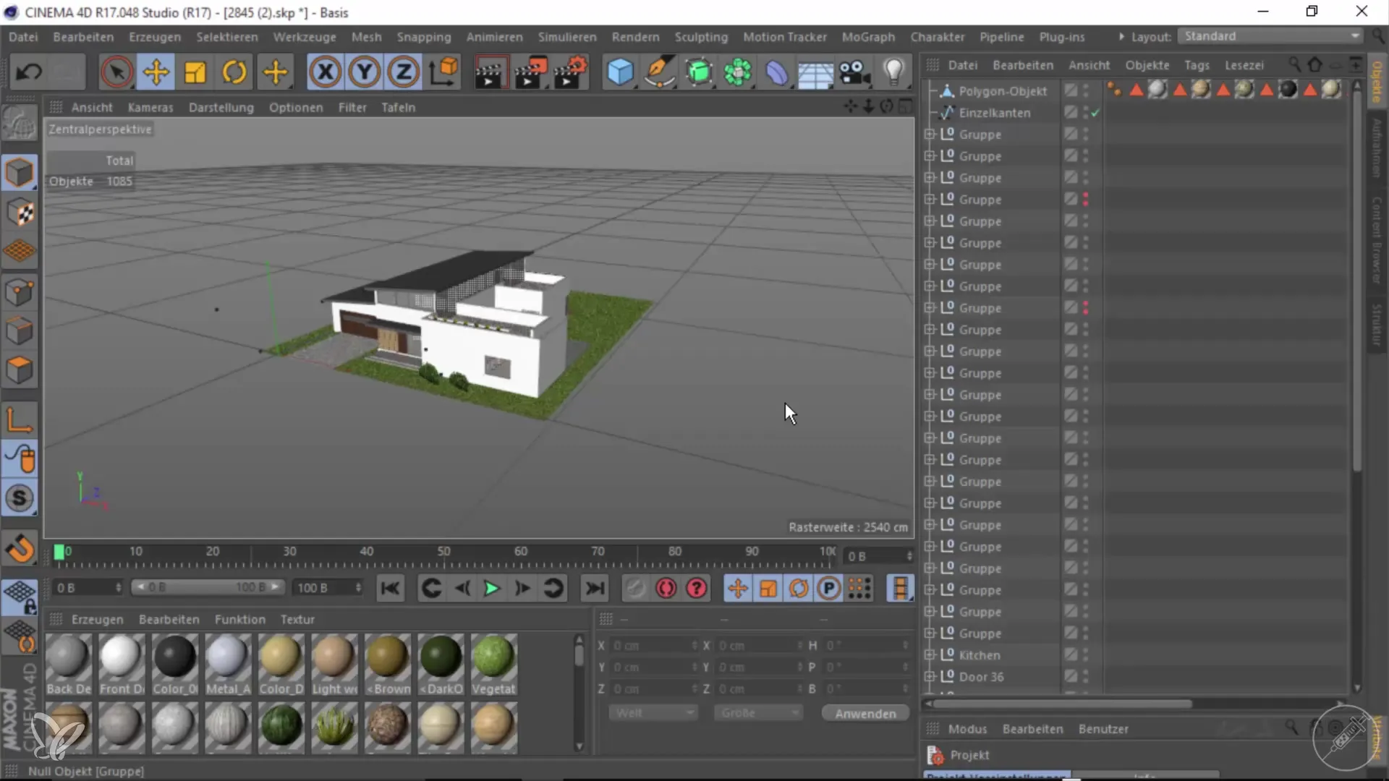
Task: Toggle Z axis lock
Action: pyautogui.click(x=404, y=72)
